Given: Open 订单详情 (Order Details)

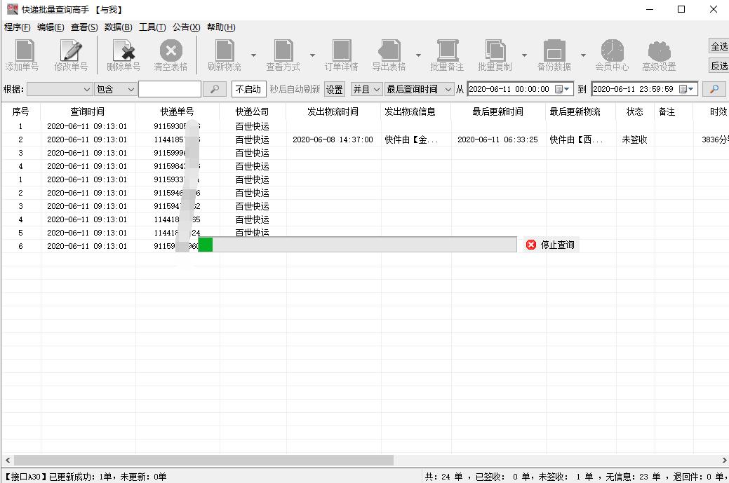Looking at the screenshot, I should pyautogui.click(x=341, y=55).
